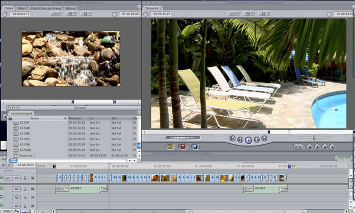Click red Overwrite edit button in Canvas
This screenshot has height=213, width=355.
(x=183, y=147)
